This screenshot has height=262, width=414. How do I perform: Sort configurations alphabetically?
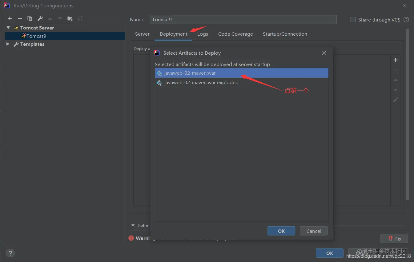(x=80, y=19)
